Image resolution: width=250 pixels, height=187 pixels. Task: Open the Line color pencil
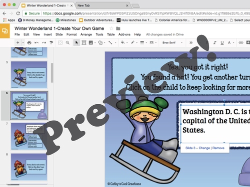pyautogui.click(x=132, y=42)
